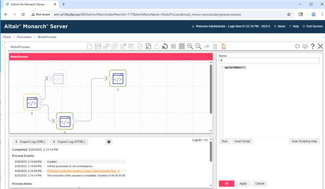Click the export toolbar icon with outward arrow
The width and height of the screenshot is (325, 189).
click(123, 46)
